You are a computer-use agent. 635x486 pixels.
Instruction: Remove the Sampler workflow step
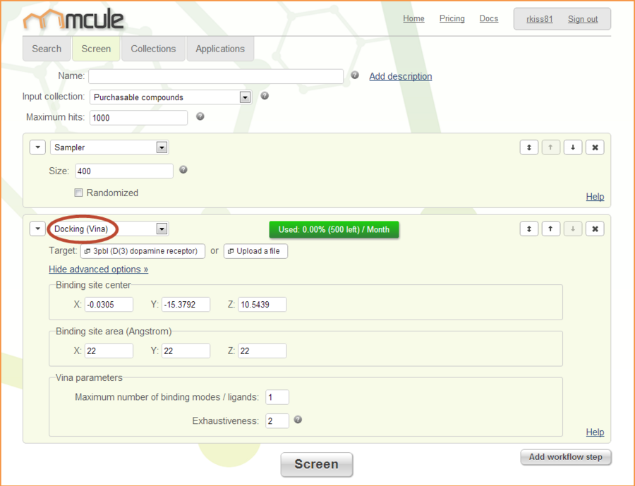(595, 147)
